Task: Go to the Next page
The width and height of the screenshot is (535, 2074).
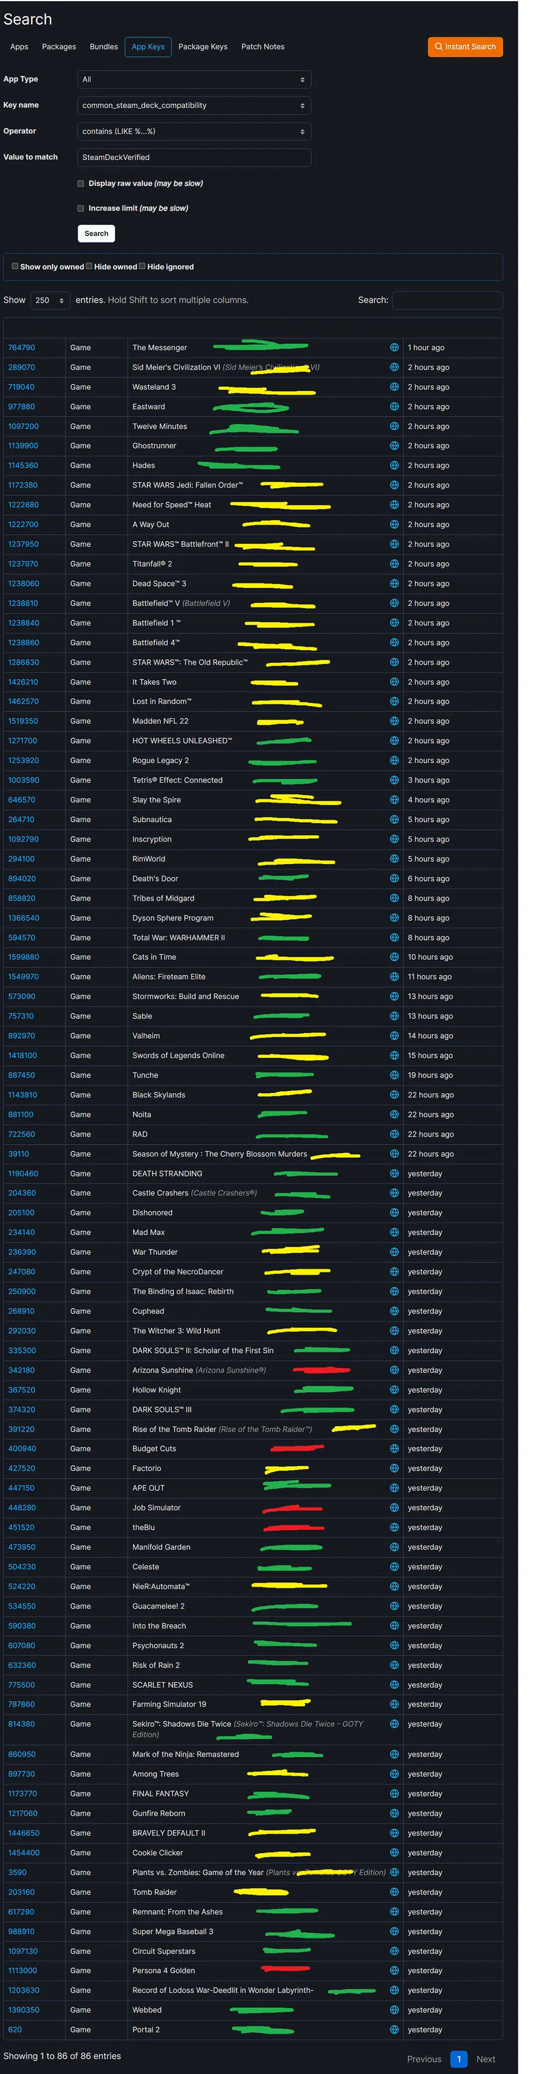Action: (486, 2058)
